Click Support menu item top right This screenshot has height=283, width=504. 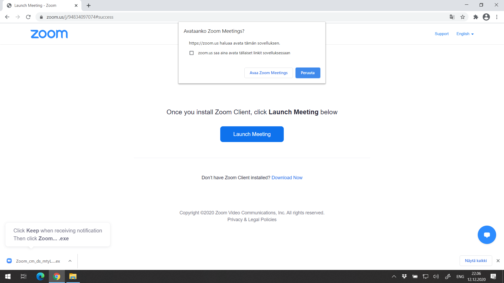click(442, 34)
